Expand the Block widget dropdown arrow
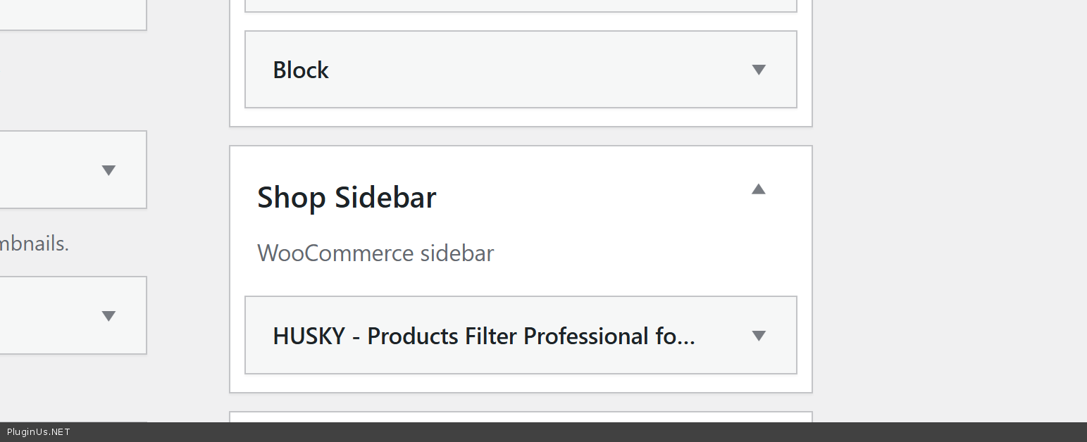Screen dimensions: 1087x442 tap(758, 70)
